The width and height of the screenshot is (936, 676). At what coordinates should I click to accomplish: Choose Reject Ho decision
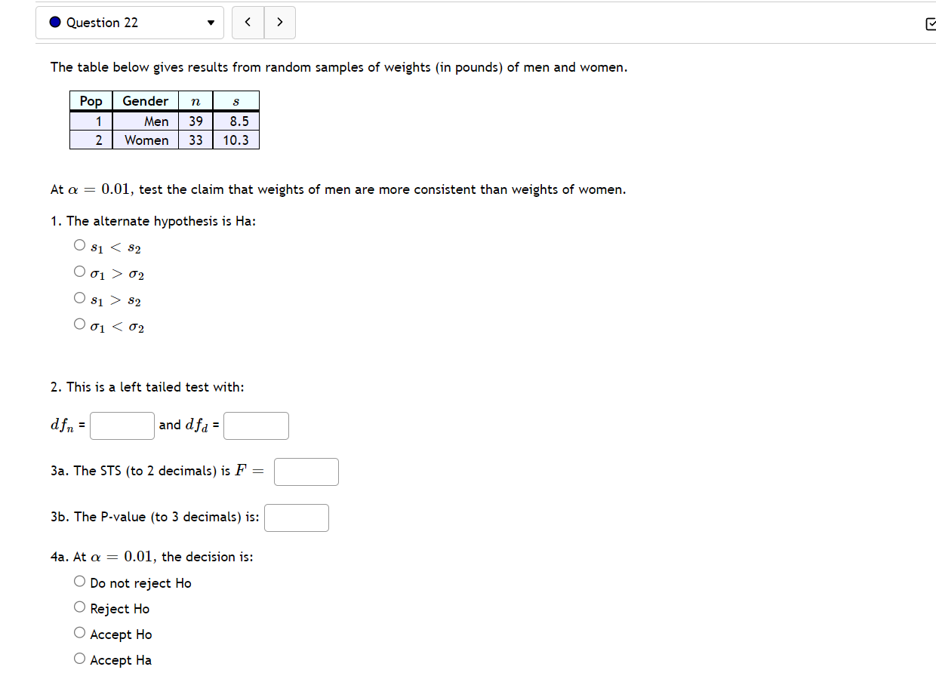[x=80, y=607]
